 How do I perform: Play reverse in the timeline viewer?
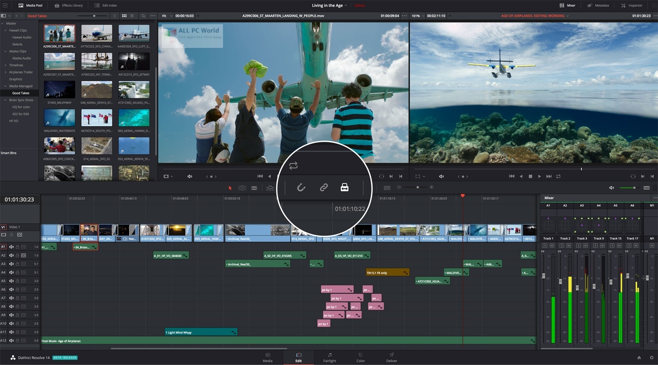(521, 176)
